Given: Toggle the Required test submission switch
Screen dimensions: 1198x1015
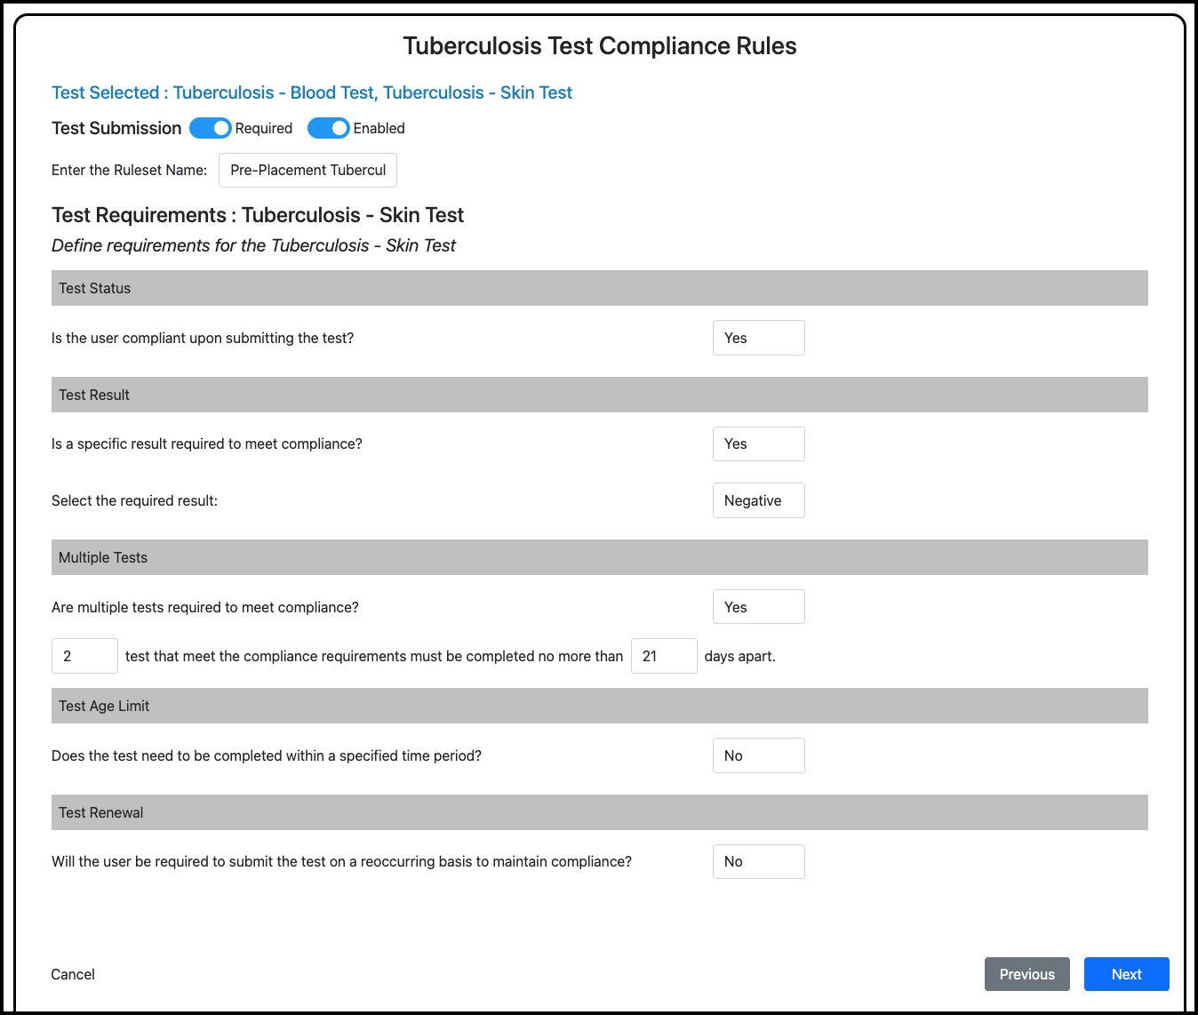Looking at the screenshot, I should pos(211,128).
